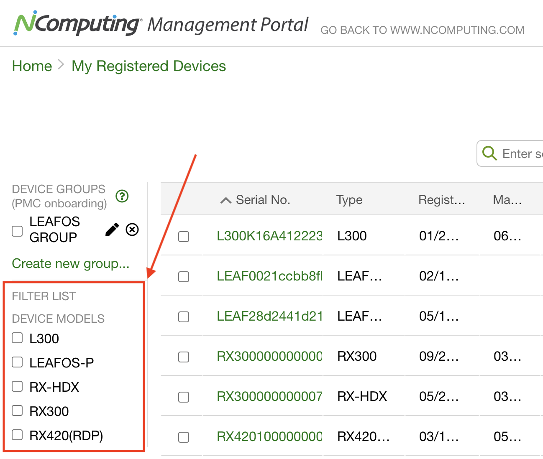Enable the RX300 model filter

click(x=17, y=411)
